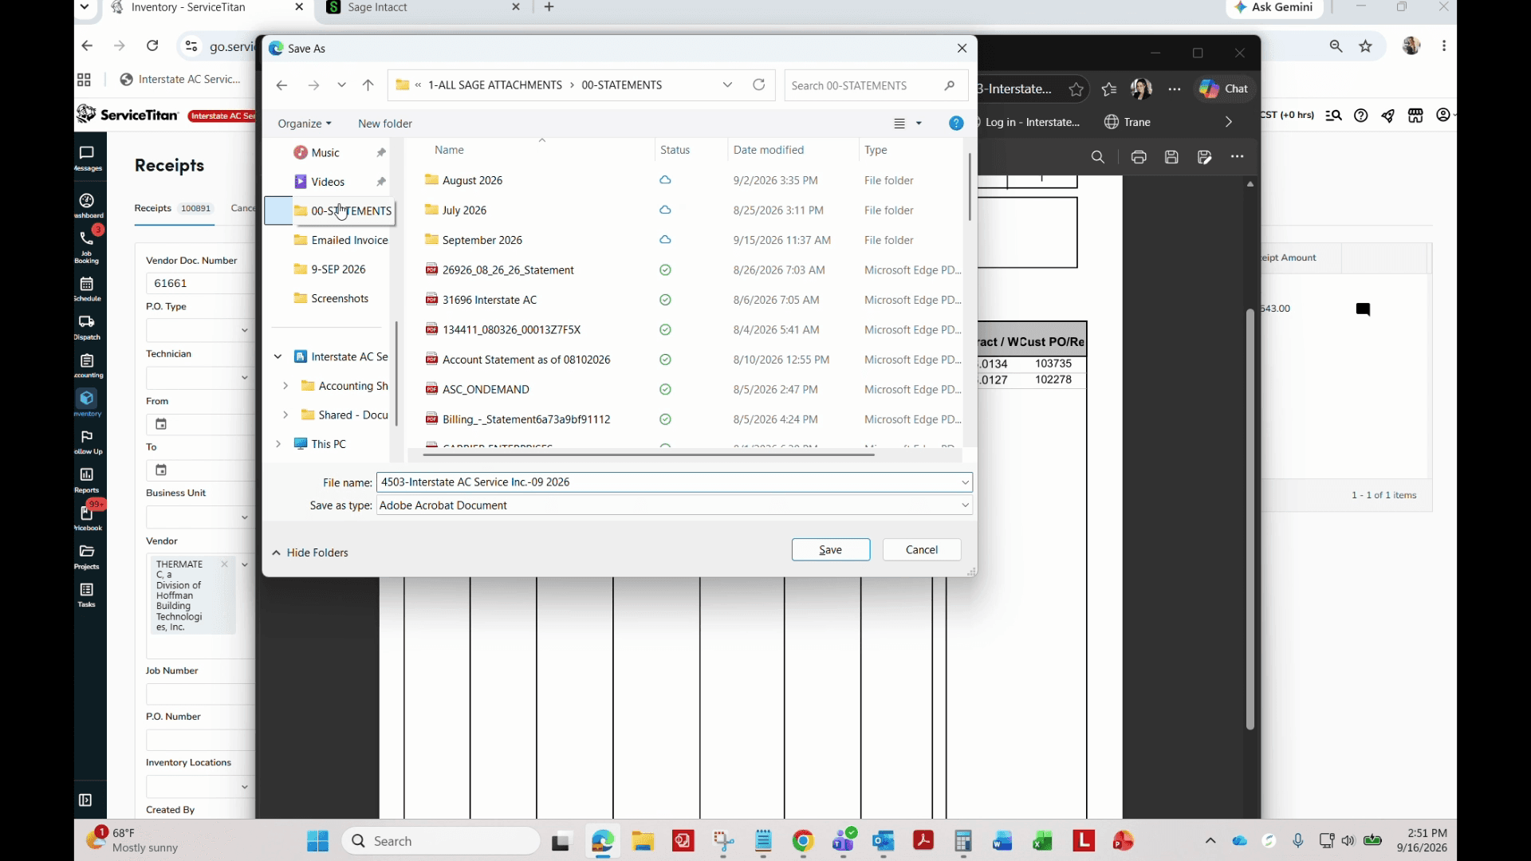This screenshot has height=861, width=1531.
Task: Open ServiceTitan Job Booking phone icon
Action: 87,246
